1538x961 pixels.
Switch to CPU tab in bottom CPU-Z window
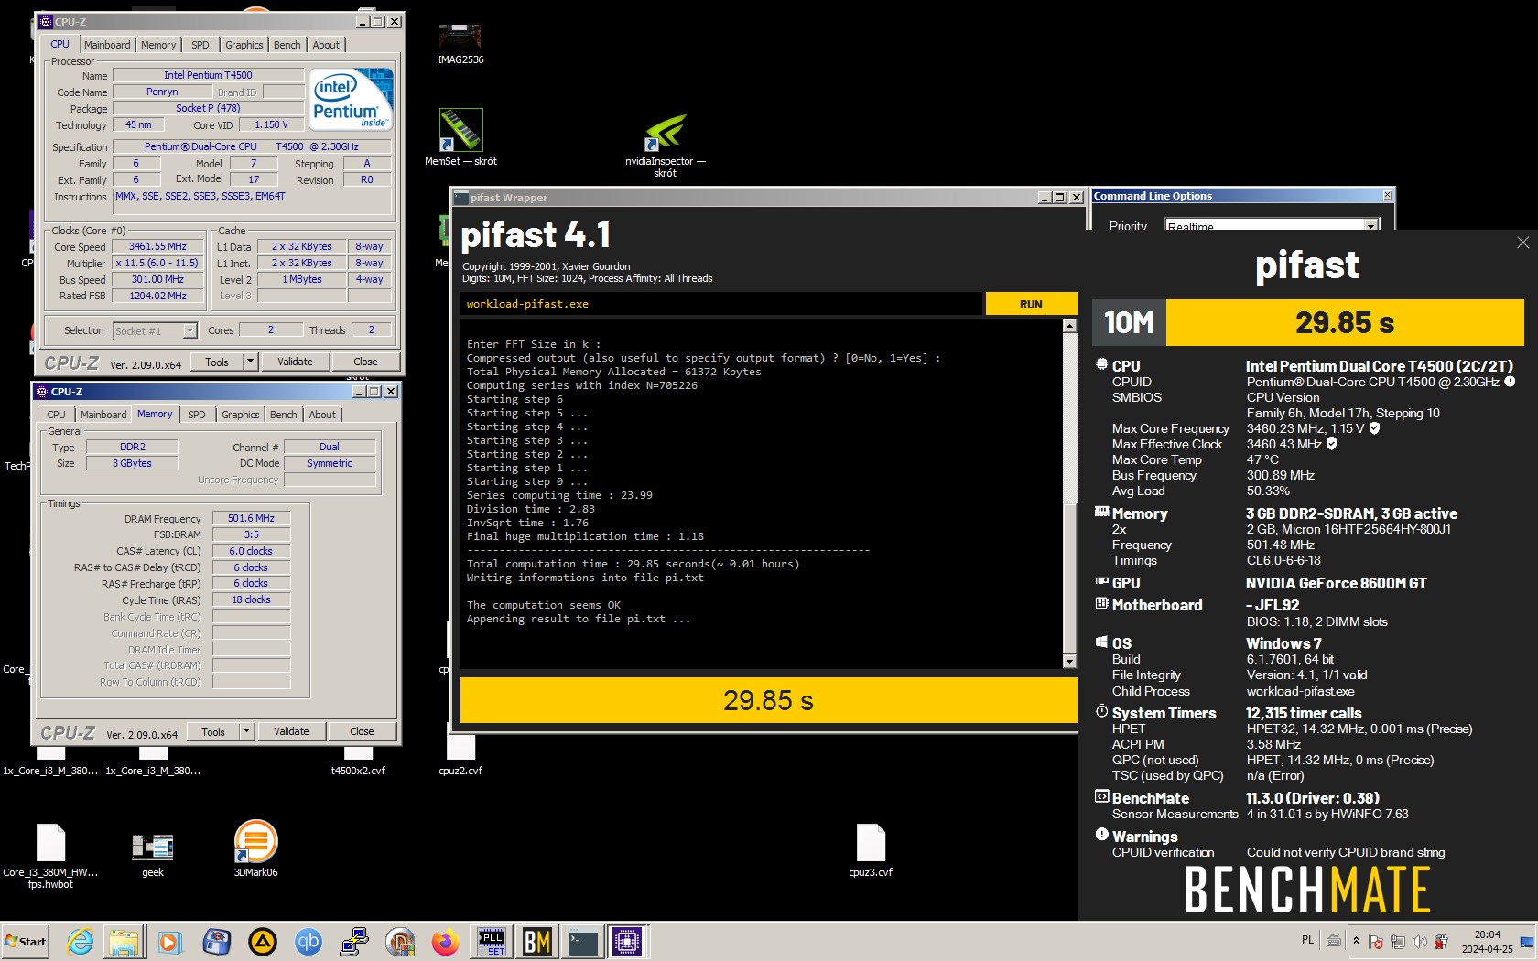56,415
